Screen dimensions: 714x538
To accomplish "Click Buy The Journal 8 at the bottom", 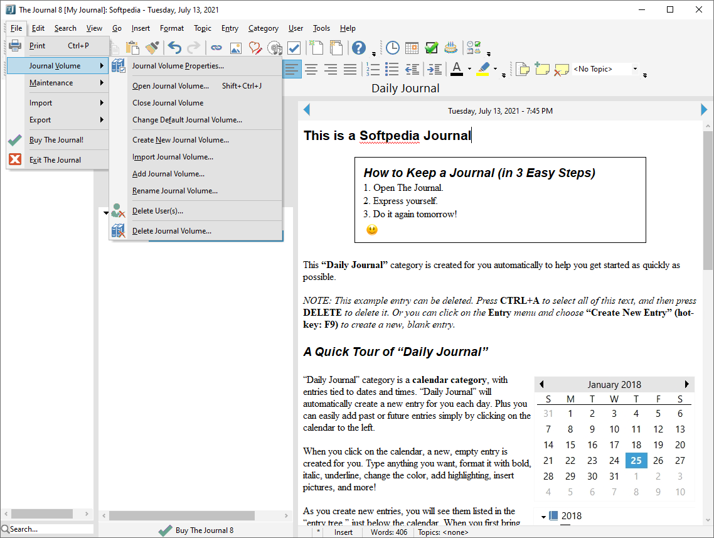I will coord(196,530).
